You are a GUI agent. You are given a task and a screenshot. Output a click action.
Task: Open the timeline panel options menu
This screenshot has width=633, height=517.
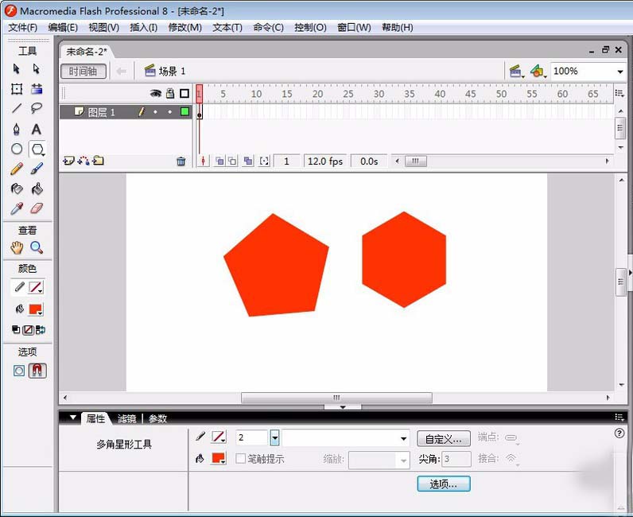[619, 93]
